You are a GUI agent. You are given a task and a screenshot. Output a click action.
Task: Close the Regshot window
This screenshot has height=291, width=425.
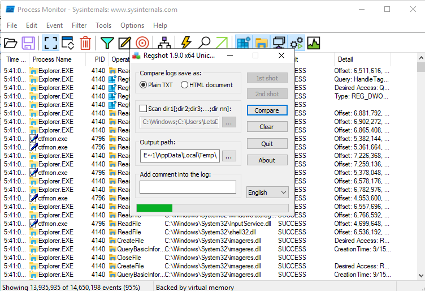281,55
